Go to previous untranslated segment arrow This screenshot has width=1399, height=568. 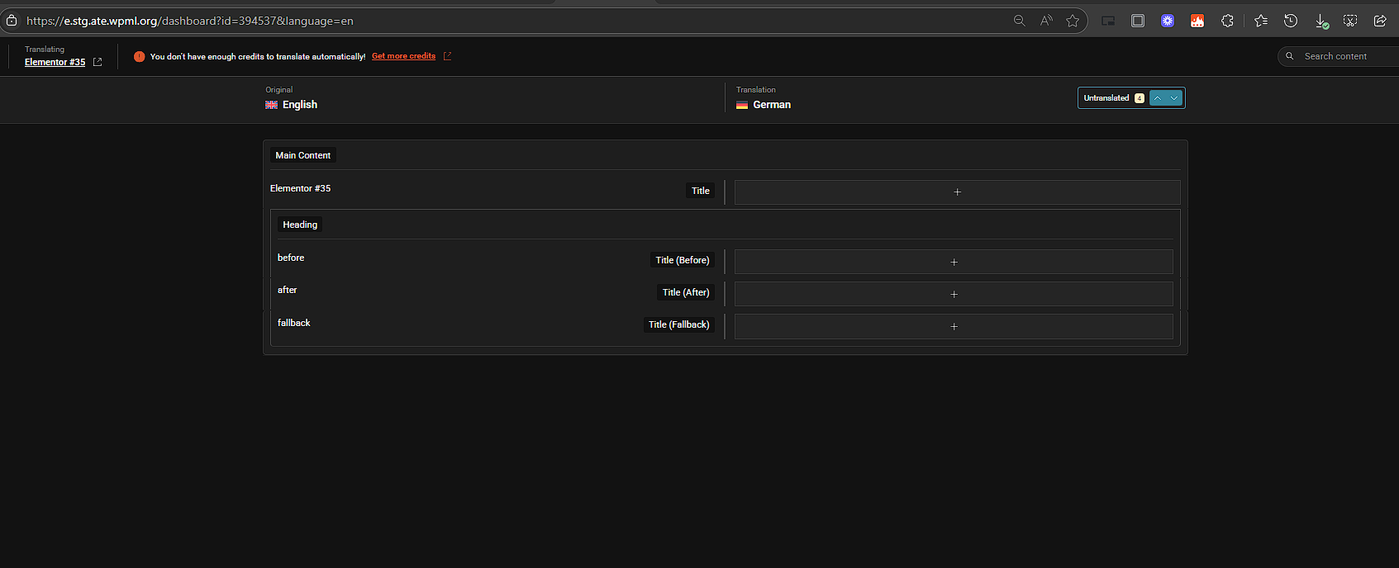click(x=1158, y=98)
